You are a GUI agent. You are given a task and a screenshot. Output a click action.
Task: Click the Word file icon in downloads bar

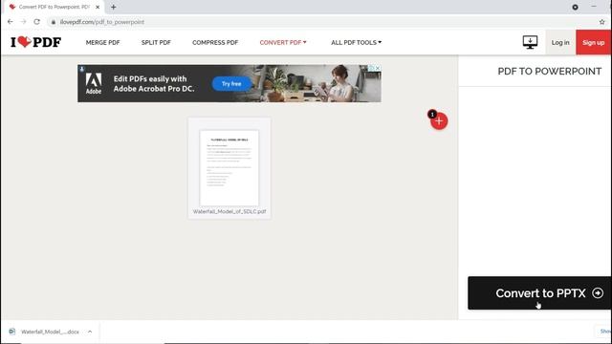[12, 332]
